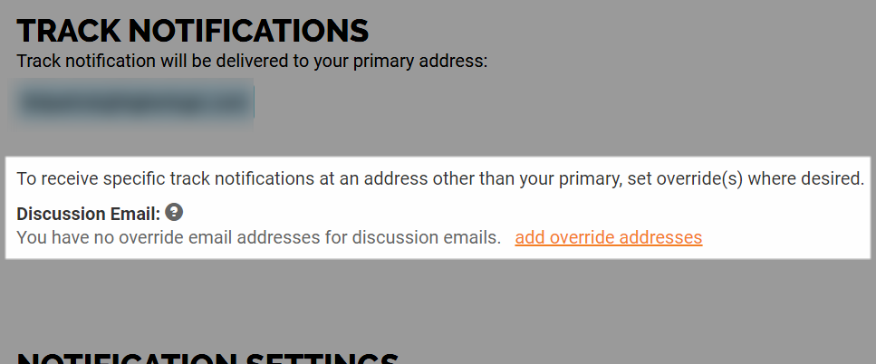Click the words "primary address:" above blurred email
Screen dimensions: 876x364
(420, 62)
